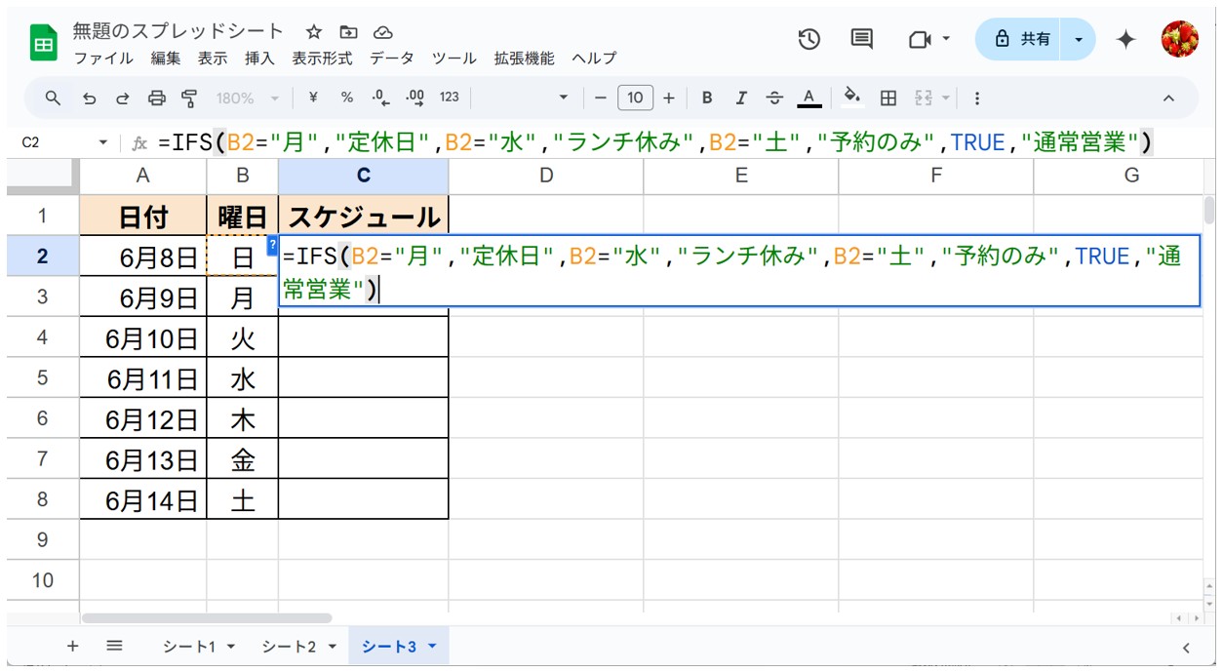Screen dimensions: 1223x672
Task: Click the horizontal scrollbar thumb
Action: 207,617
